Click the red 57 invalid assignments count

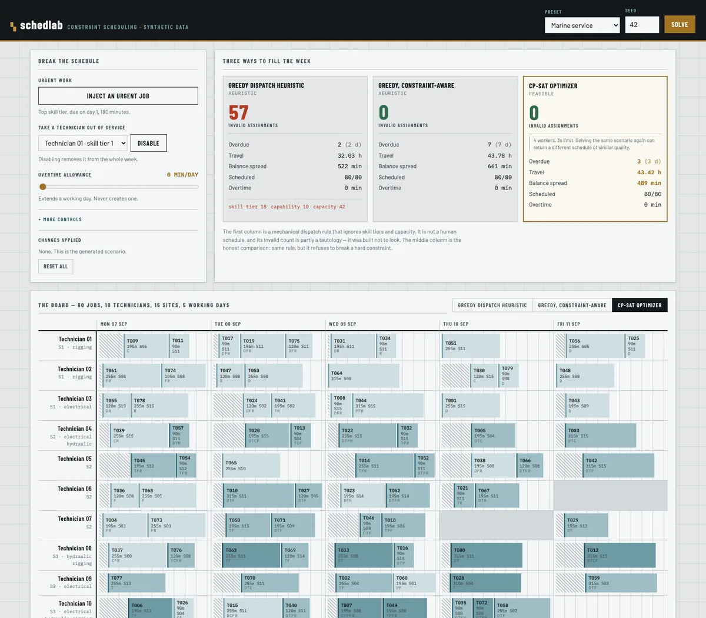pyautogui.click(x=238, y=112)
